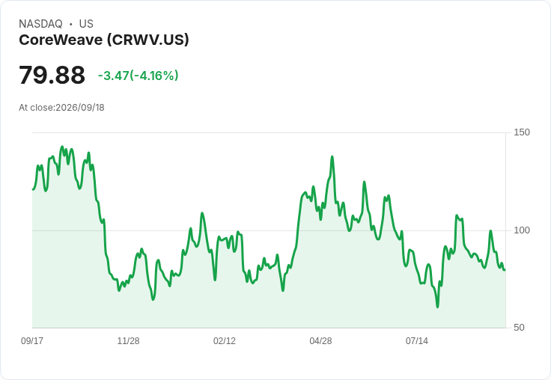Click the 07/14 date axis label
551x380 pixels.
pyautogui.click(x=417, y=340)
